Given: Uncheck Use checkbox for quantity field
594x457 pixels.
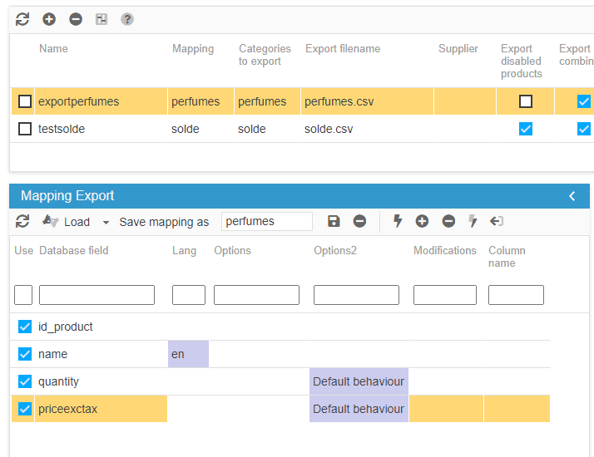Looking at the screenshot, I should (x=25, y=381).
